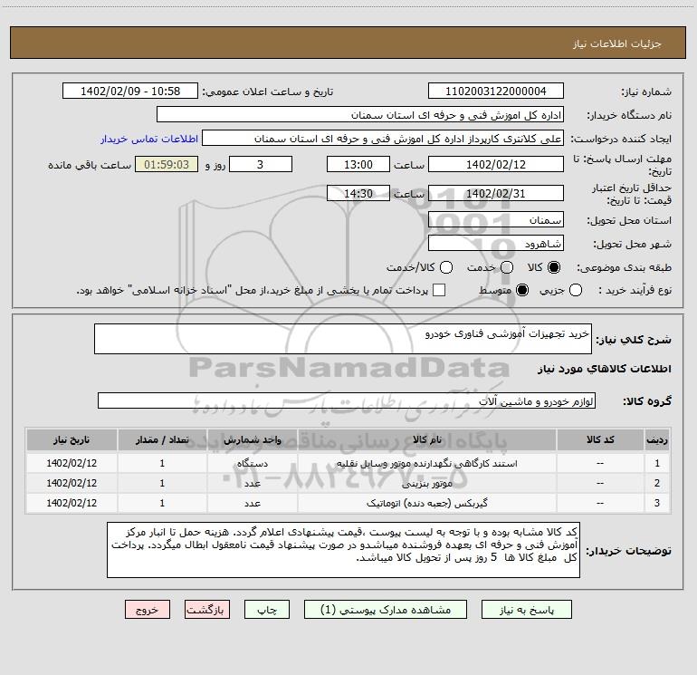Click the اطلاعات کالاهای مورد نیاز heading

pyautogui.click(x=605, y=369)
